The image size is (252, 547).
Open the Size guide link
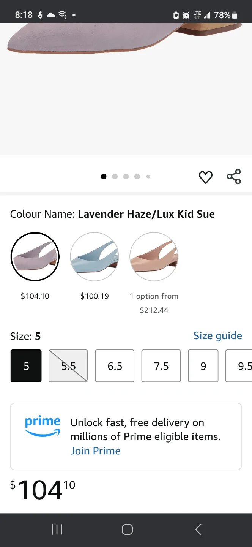pos(217,336)
